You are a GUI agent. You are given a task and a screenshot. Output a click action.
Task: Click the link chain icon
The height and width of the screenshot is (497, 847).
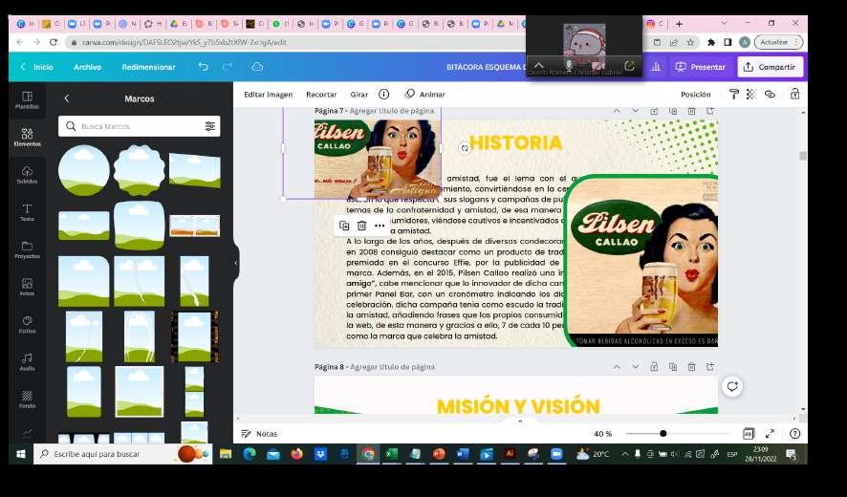point(770,94)
